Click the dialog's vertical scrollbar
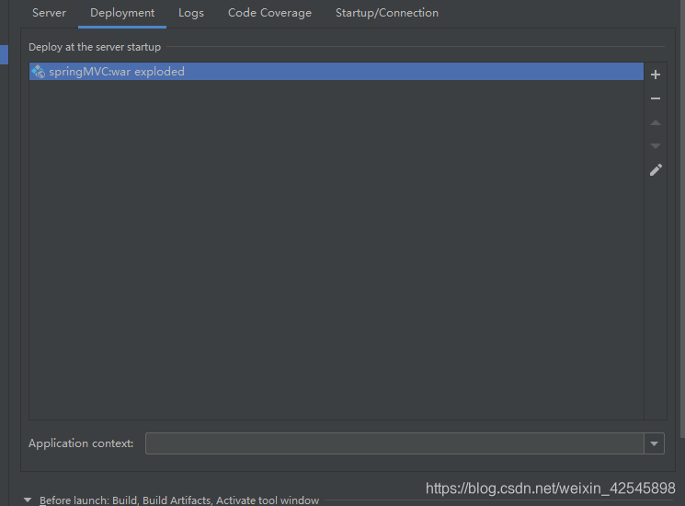685x506 pixels. tap(682, 218)
